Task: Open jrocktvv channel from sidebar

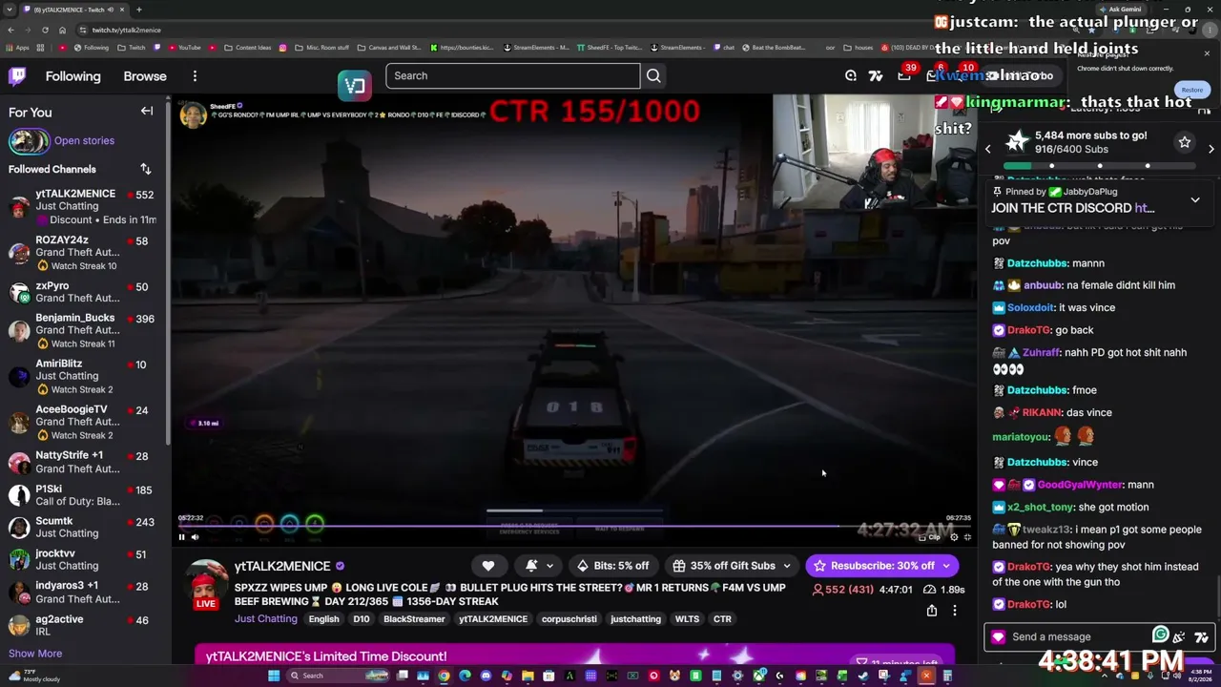Action: pos(84,560)
